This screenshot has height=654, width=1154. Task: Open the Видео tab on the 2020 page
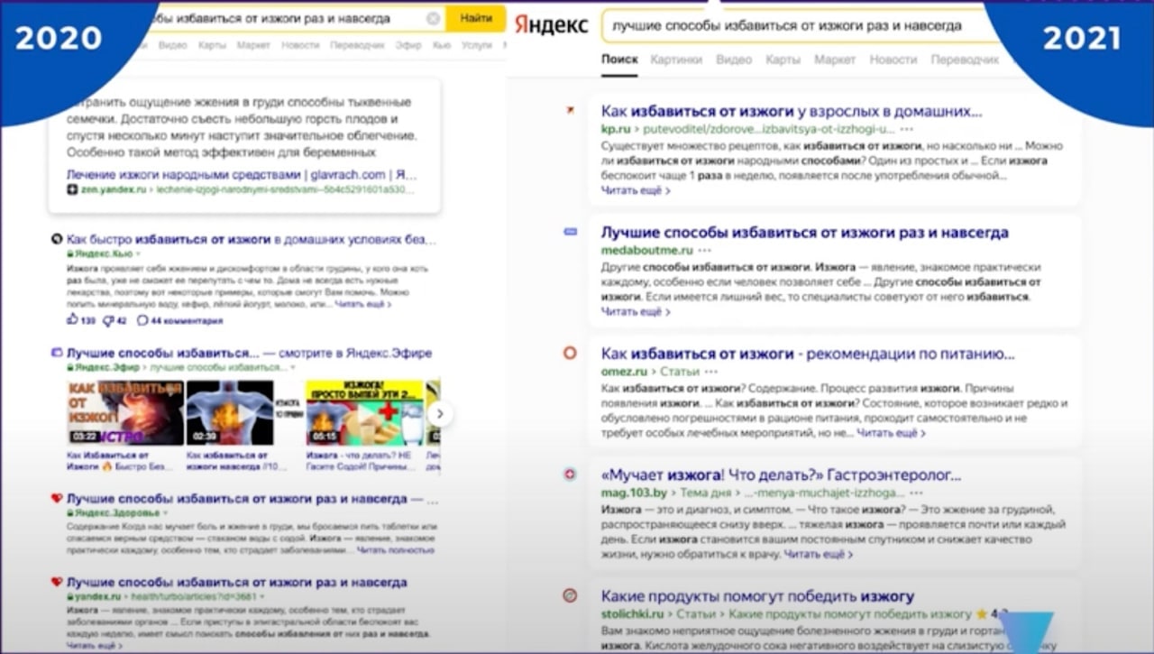coord(172,44)
